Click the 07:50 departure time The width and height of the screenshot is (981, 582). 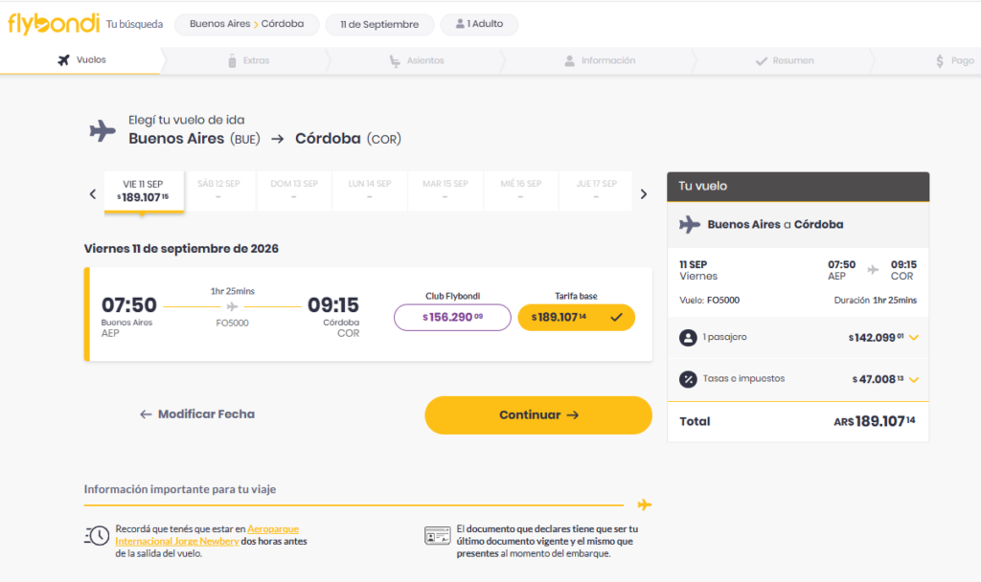[x=129, y=305]
